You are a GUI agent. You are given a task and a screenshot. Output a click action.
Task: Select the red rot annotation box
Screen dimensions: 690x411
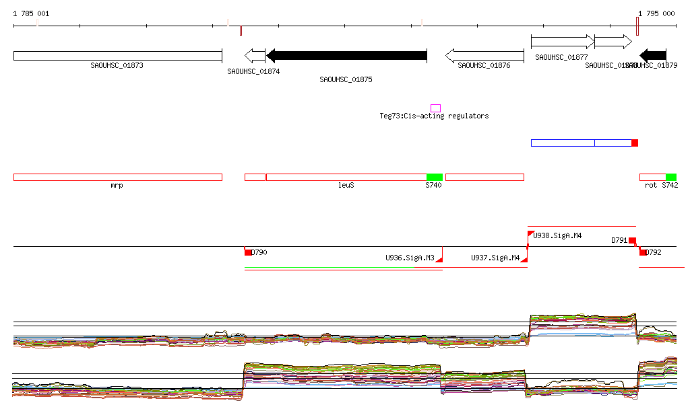pyautogui.click(x=652, y=178)
